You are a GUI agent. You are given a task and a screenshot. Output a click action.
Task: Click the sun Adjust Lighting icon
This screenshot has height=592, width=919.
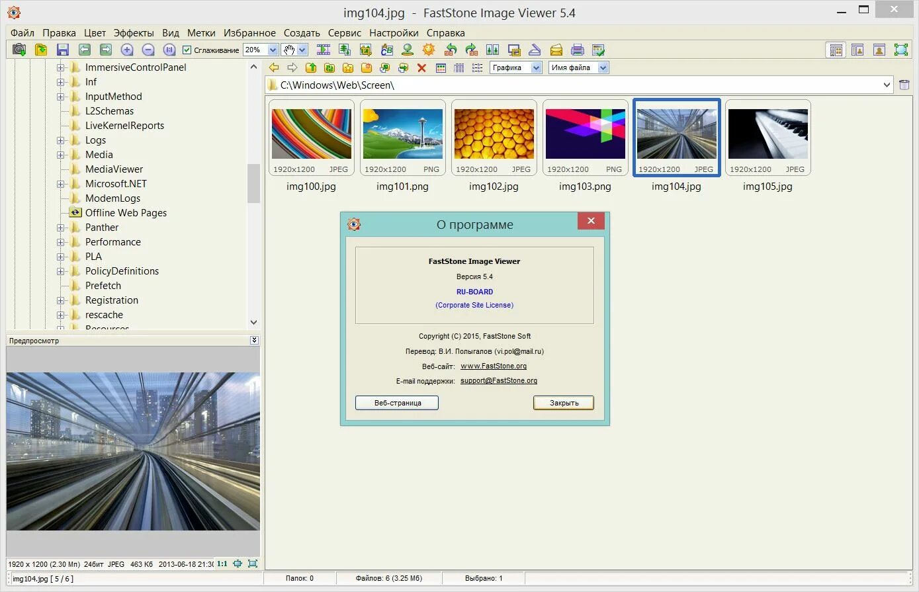coord(429,50)
